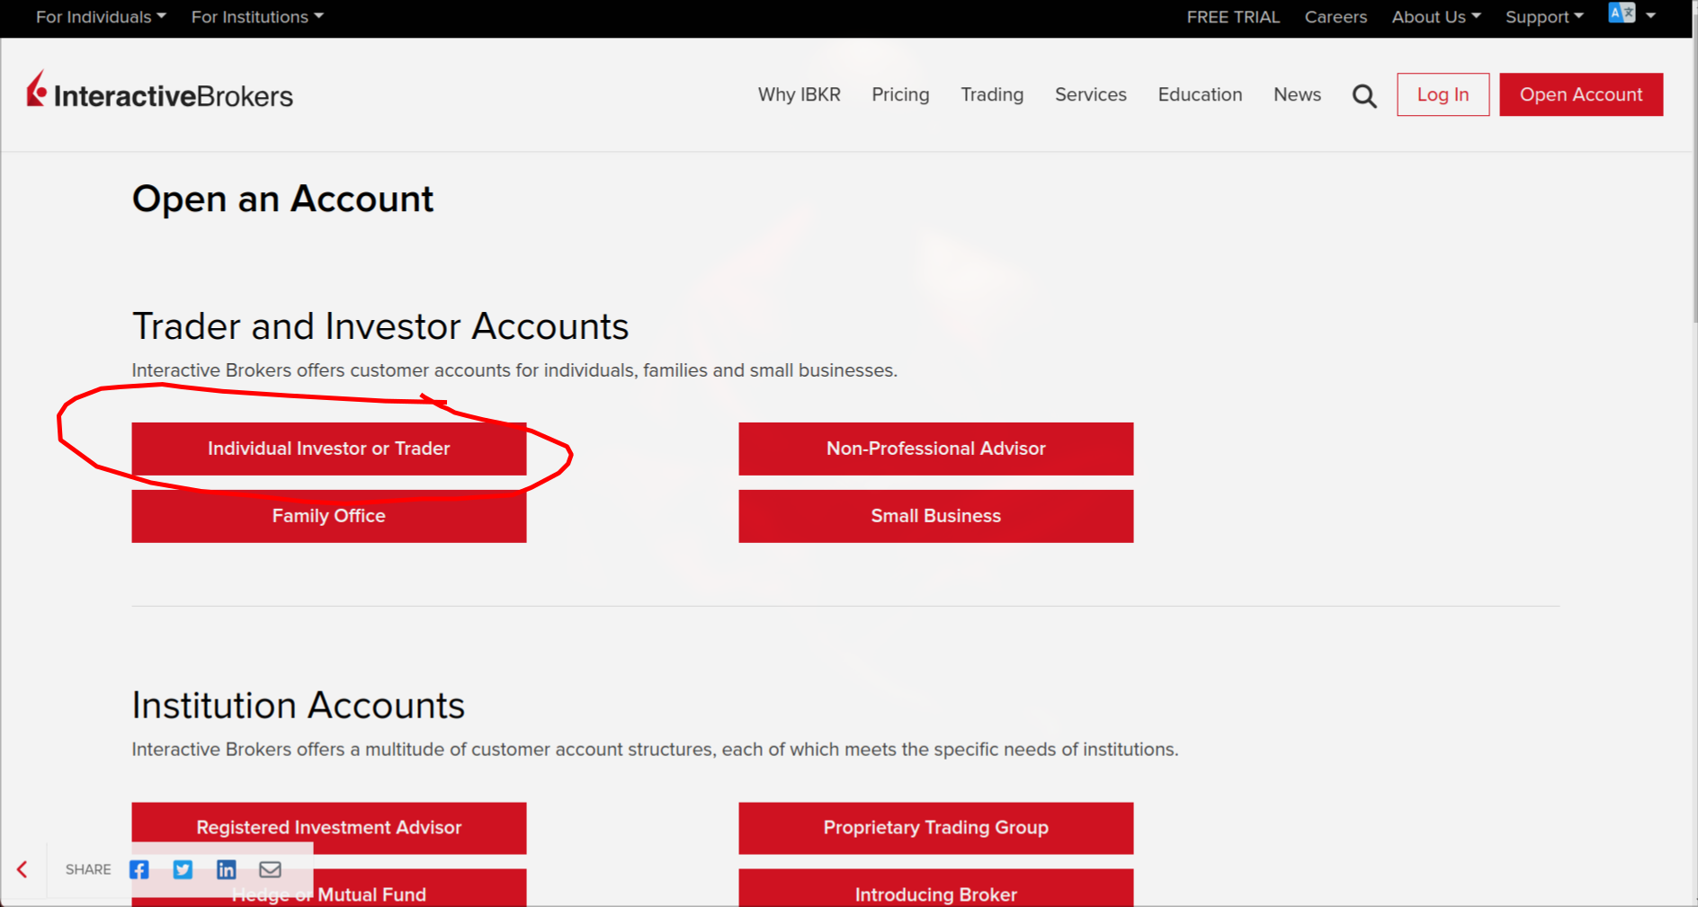Expand the For Institutions dropdown

(x=256, y=17)
